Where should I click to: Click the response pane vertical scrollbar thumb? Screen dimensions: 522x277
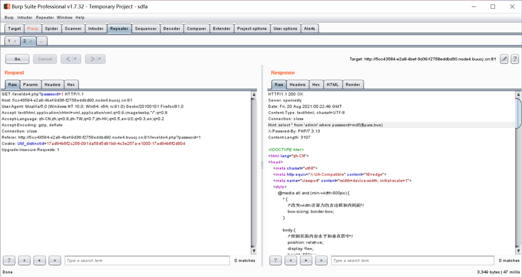coord(518,113)
